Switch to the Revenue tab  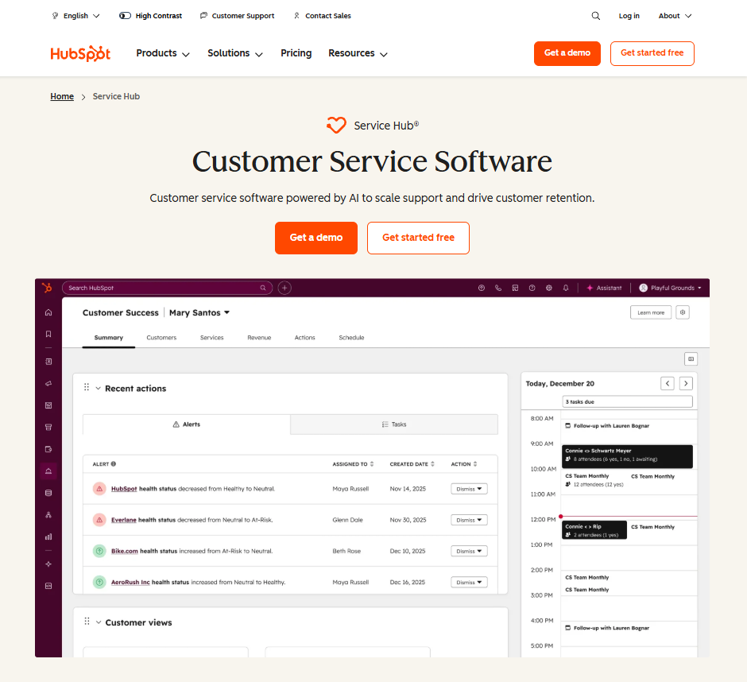click(x=259, y=338)
